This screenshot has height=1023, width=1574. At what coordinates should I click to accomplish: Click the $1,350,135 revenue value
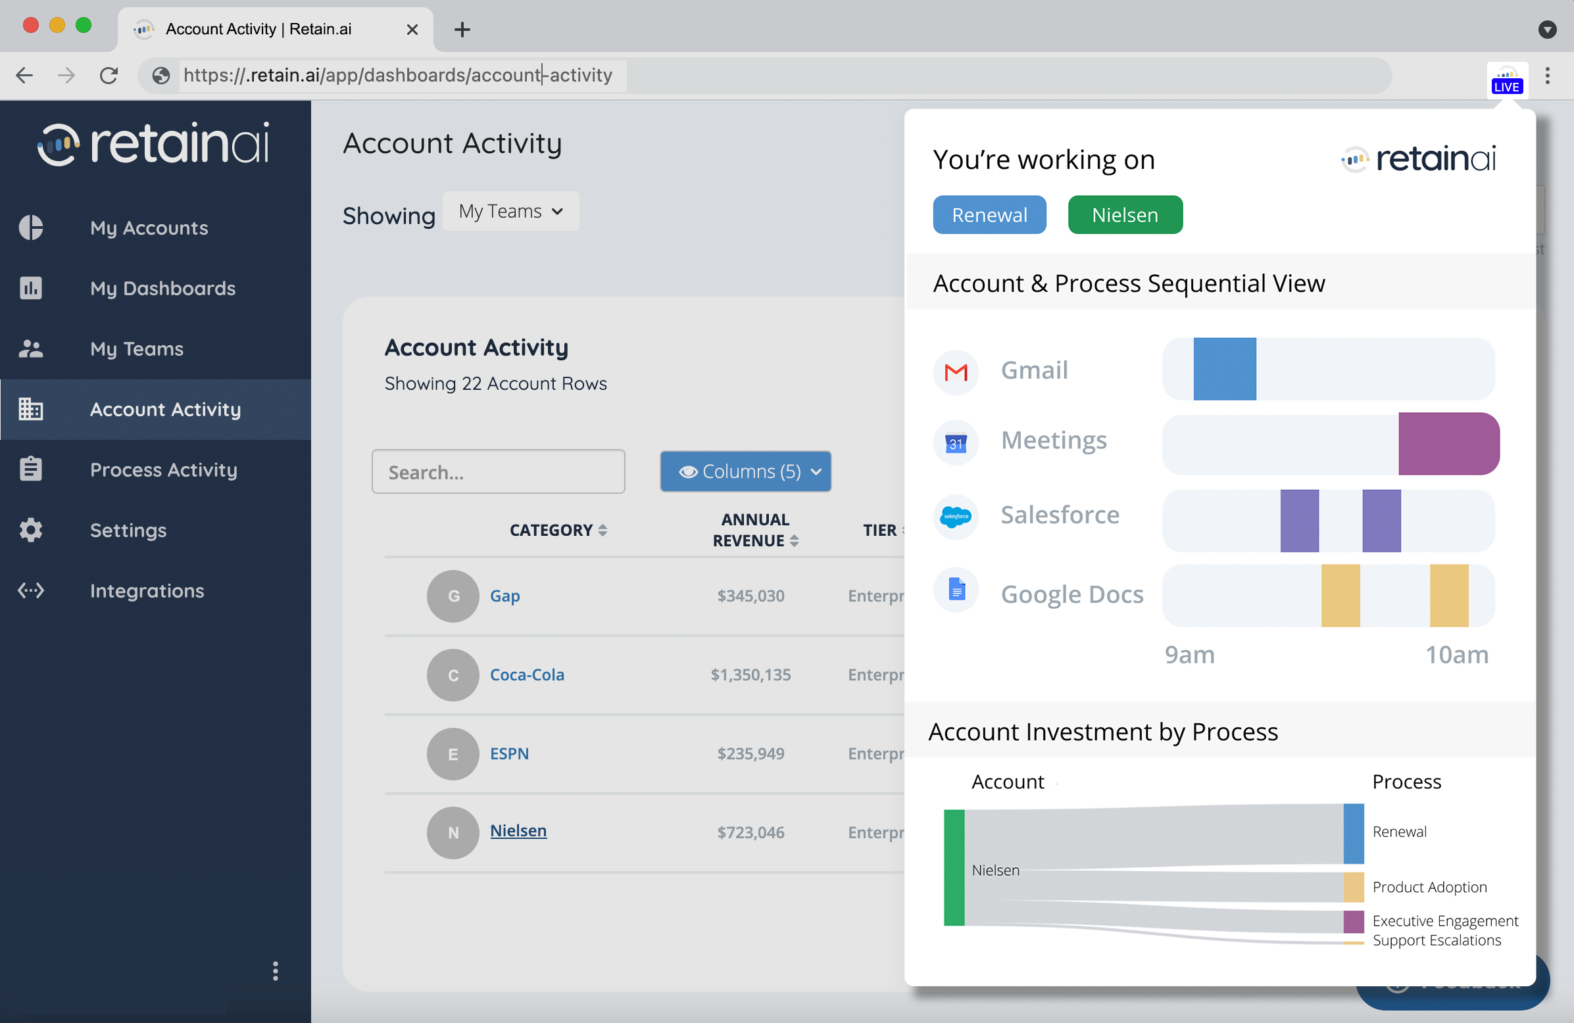click(x=750, y=675)
